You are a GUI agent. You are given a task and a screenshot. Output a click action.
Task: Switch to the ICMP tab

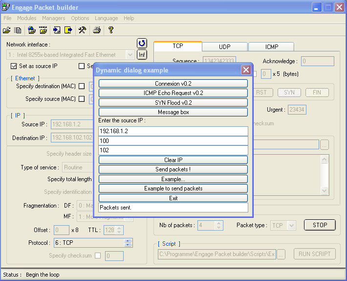[272, 47]
